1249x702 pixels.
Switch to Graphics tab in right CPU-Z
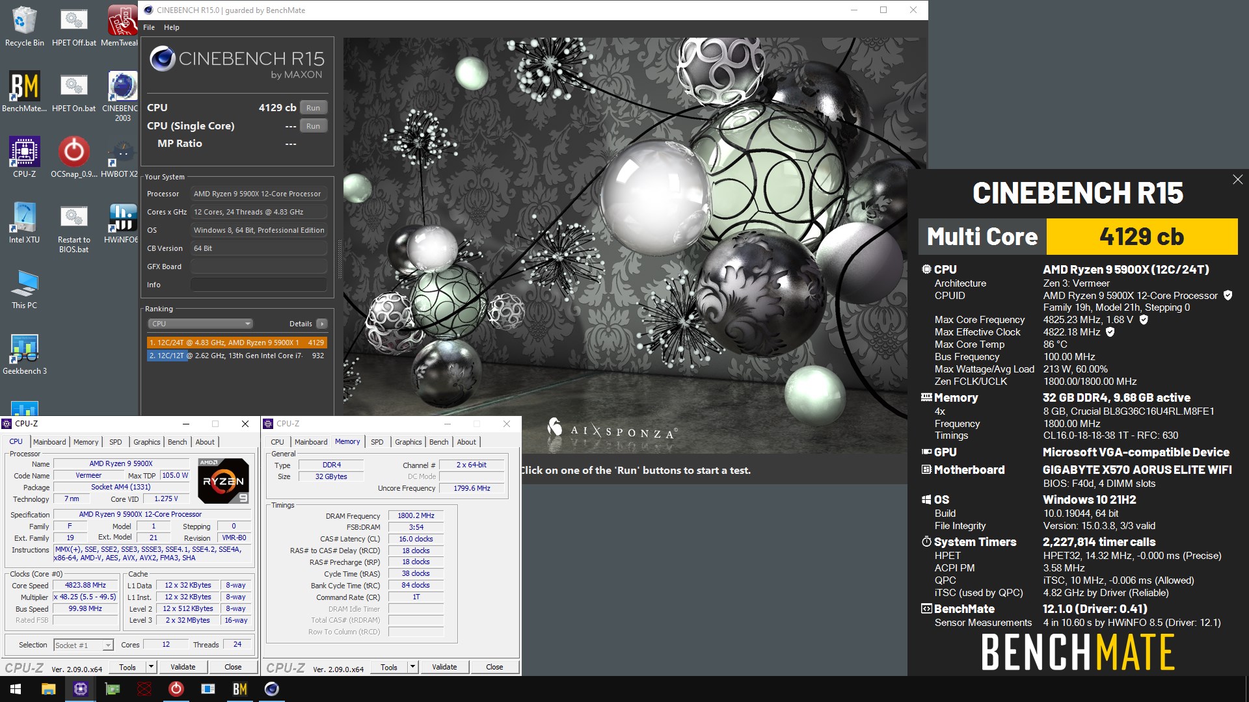409,442
